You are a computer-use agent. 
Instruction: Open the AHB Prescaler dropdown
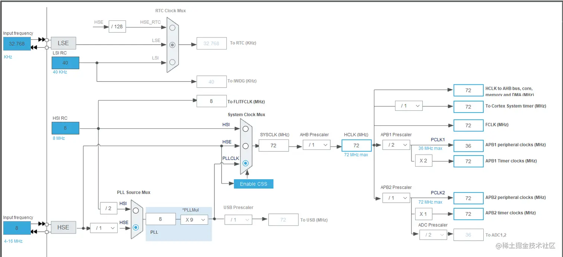317,145
